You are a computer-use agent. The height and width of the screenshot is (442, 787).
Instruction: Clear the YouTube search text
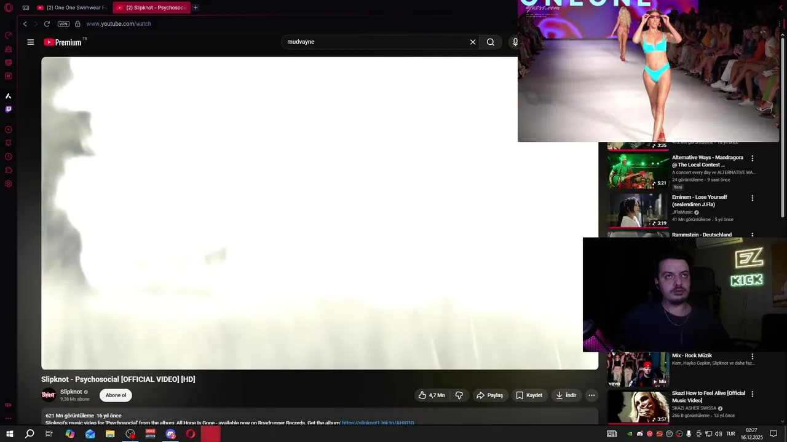(473, 42)
